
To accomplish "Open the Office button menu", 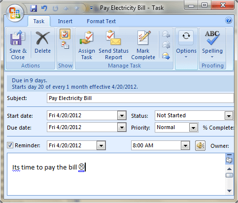I will (15, 13).
